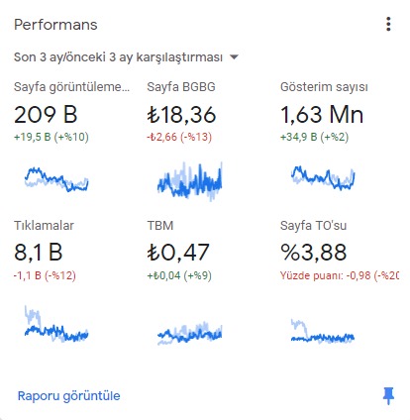The image size is (410, 420).
Task: Click the Sayfa TO'su sparkline chart
Action: [x=323, y=331]
